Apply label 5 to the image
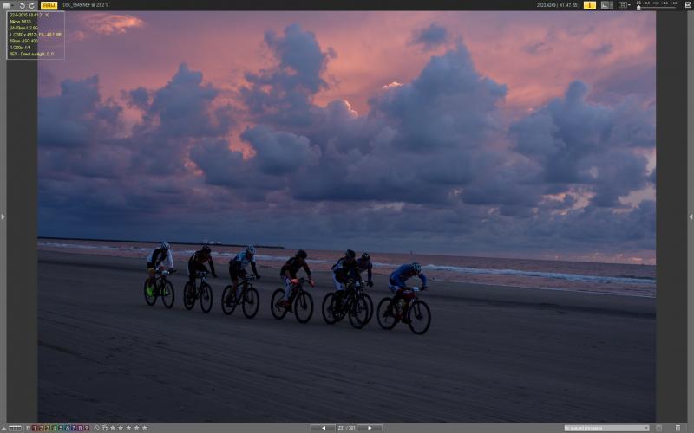The width and height of the screenshot is (694, 433). click(x=61, y=428)
